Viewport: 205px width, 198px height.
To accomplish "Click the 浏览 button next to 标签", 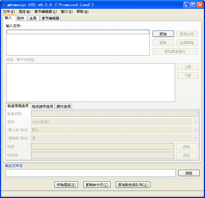I will [x=187, y=147].
